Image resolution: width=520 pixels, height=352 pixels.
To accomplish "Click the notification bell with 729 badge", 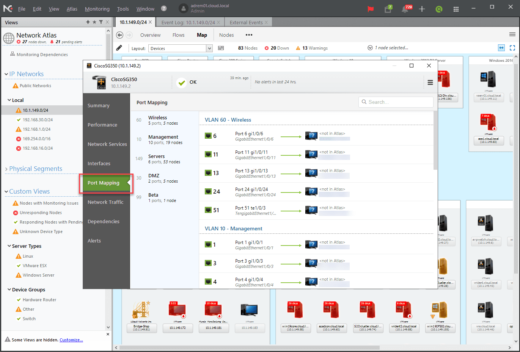I will pyautogui.click(x=405, y=9).
